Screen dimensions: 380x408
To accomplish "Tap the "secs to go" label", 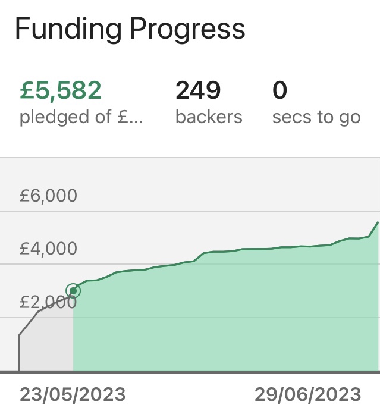I will click(x=316, y=117).
